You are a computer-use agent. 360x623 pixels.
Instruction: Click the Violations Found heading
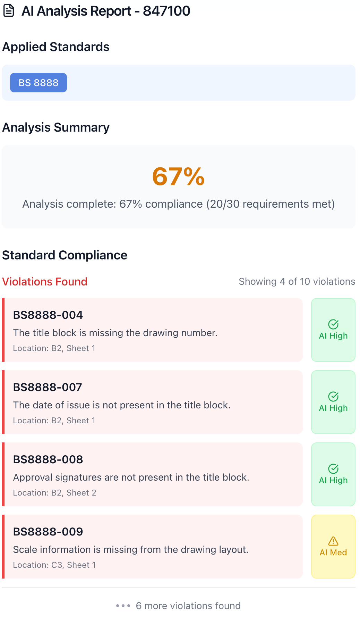[45, 282]
